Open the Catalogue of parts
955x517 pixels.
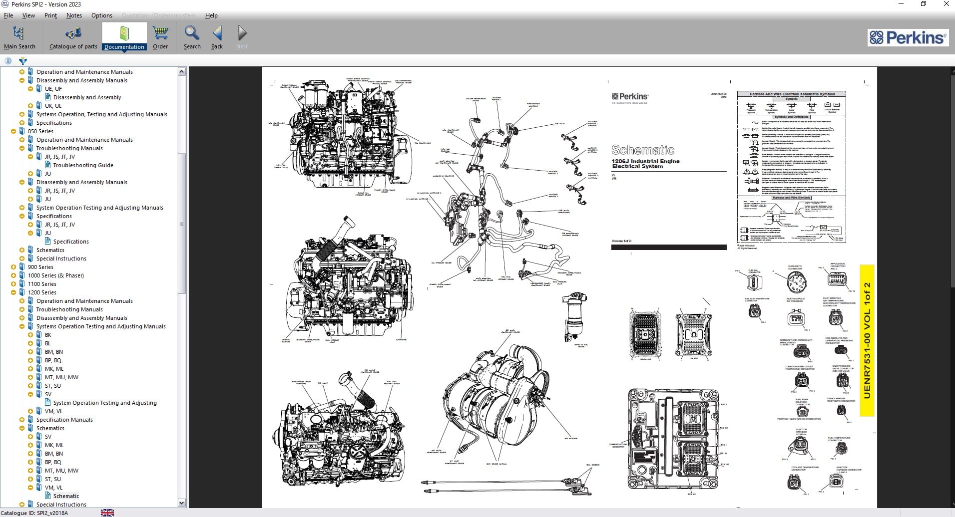pos(73,37)
